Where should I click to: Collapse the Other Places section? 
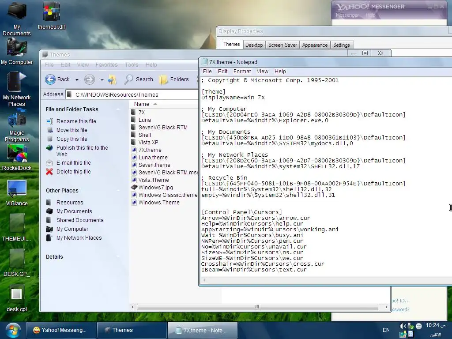tap(118, 191)
